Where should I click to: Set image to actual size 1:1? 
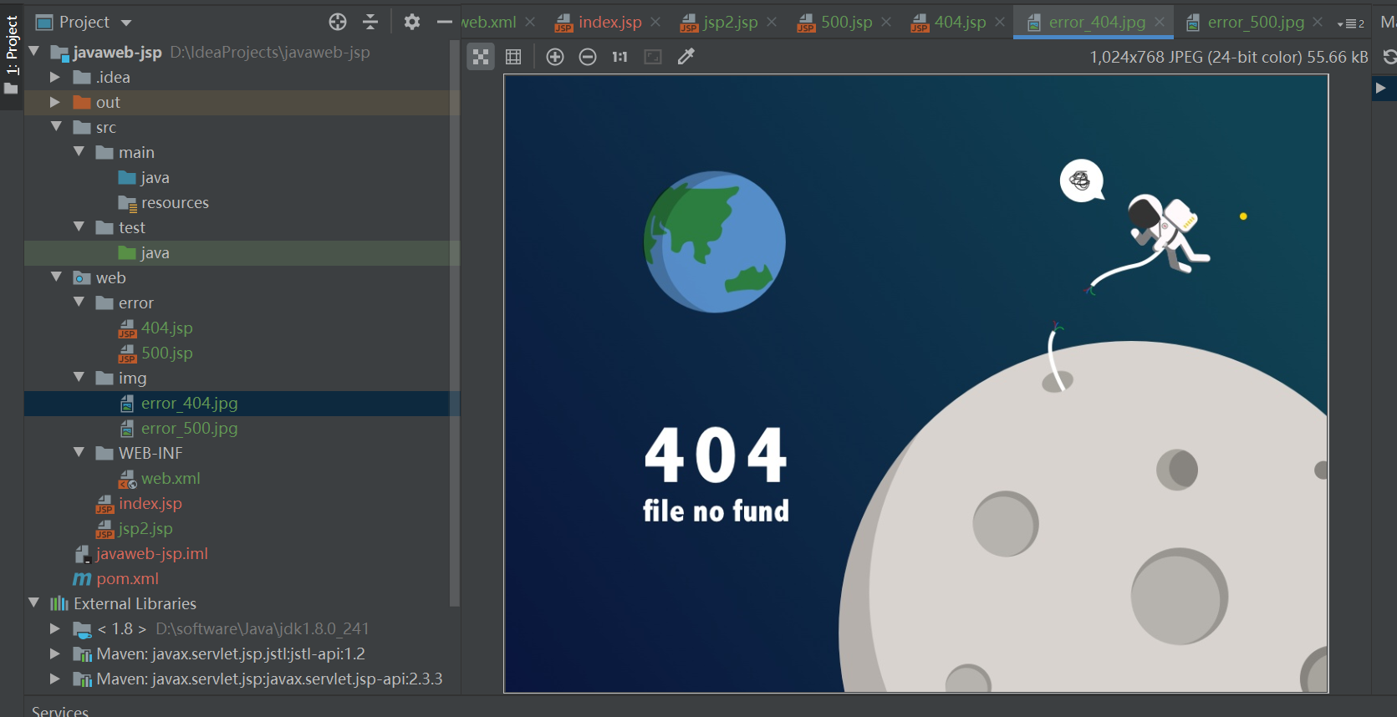pyautogui.click(x=619, y=57)
